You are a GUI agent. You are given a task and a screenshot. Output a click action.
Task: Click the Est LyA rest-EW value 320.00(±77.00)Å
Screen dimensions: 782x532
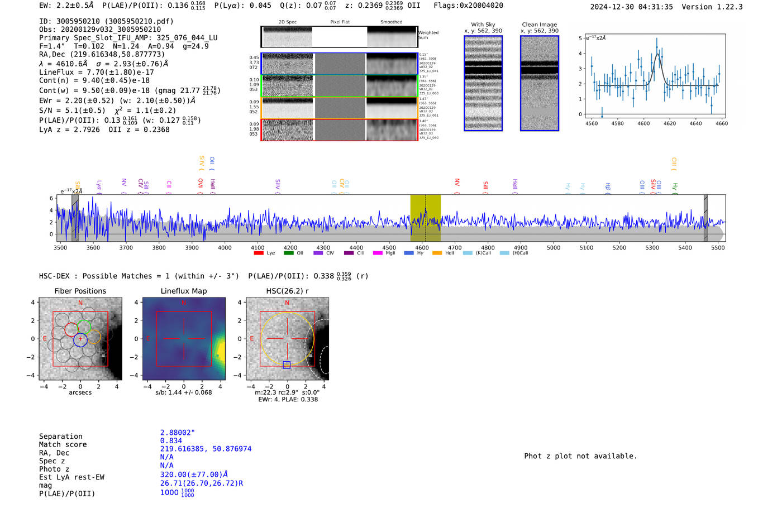(194, 475)
